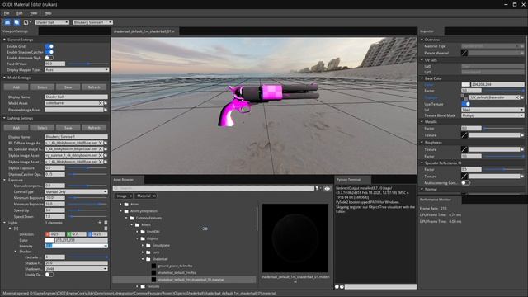The image size is (528, 297).
Task: Clear the Model Asset field
Action: (101, 103)
